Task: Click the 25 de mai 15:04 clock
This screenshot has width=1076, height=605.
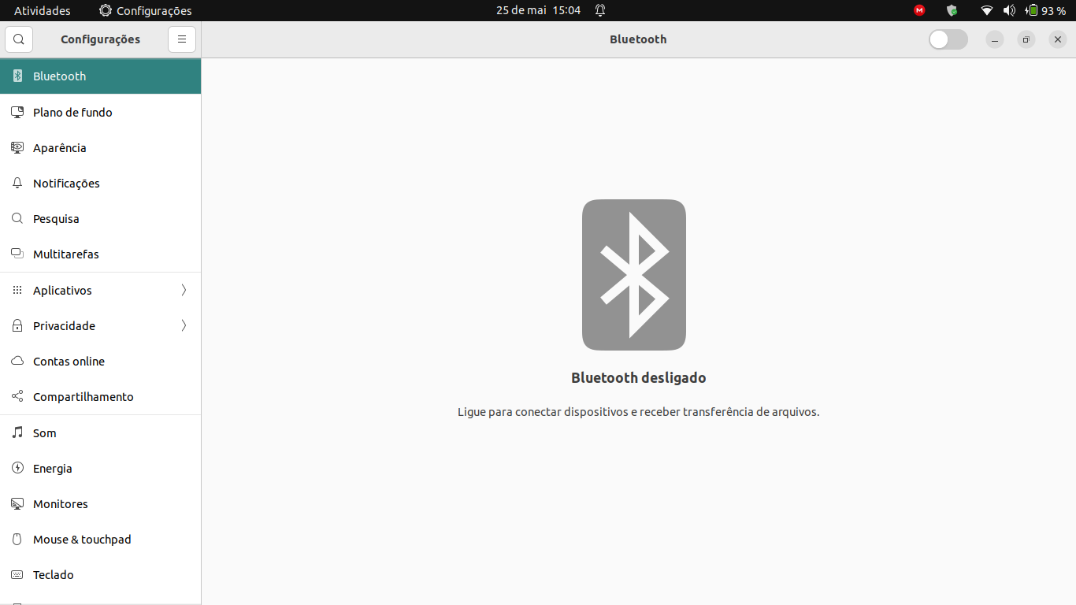Action: tap(539, 10)
